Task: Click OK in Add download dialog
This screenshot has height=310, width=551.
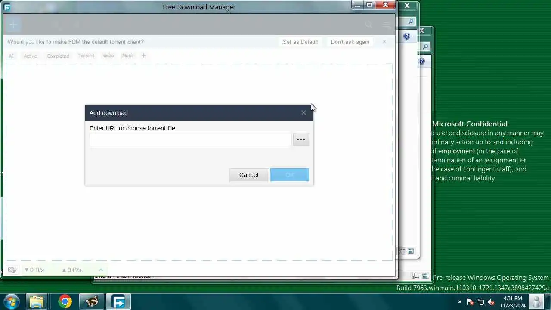Action: [290, 175]
